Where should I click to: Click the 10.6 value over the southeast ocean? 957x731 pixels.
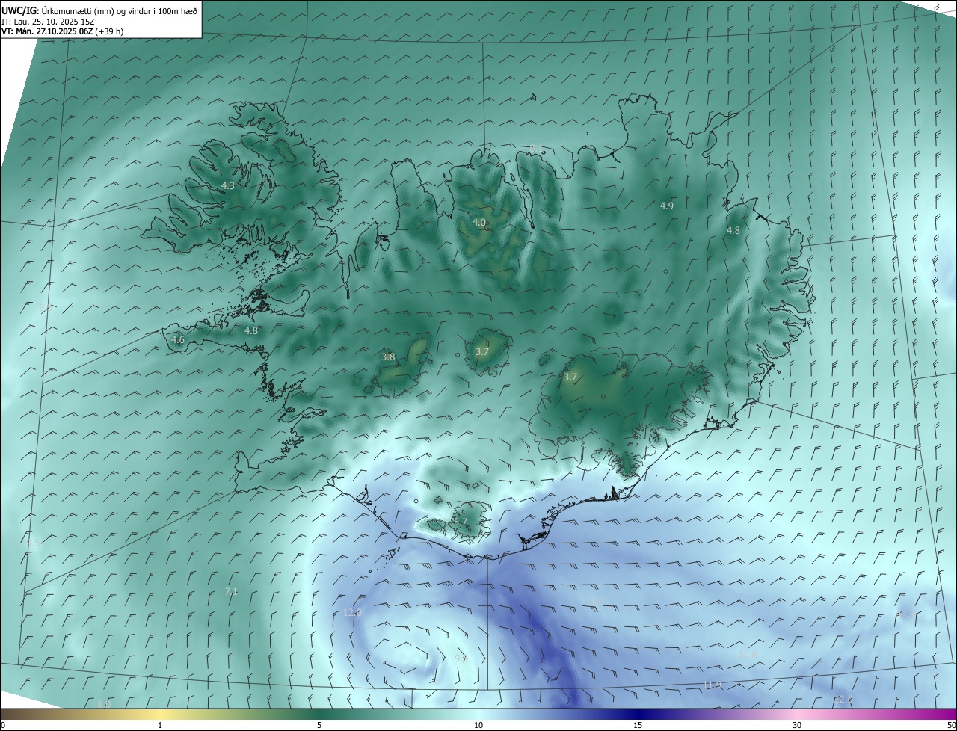(748, 654)
